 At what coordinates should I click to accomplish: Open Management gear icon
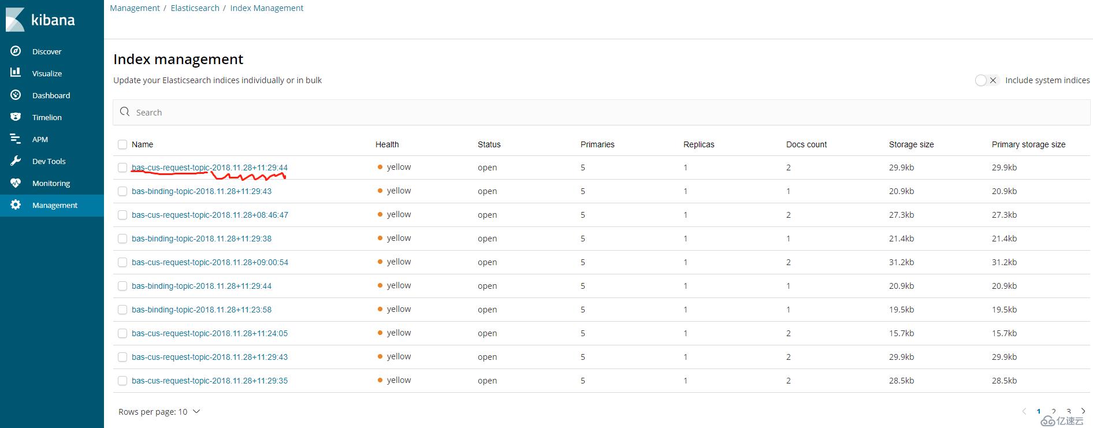[x=16, y=204]
